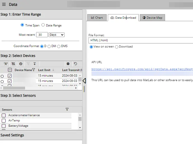
Task: Click the crossed-out box icon in the devices toolbar
Action: [13, 64]
